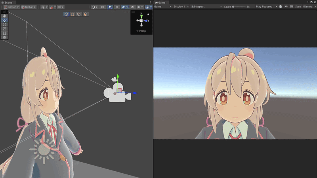Click the green Y move-handle arrow
This screenshot has height=178, width=317.
coord(118,76)
